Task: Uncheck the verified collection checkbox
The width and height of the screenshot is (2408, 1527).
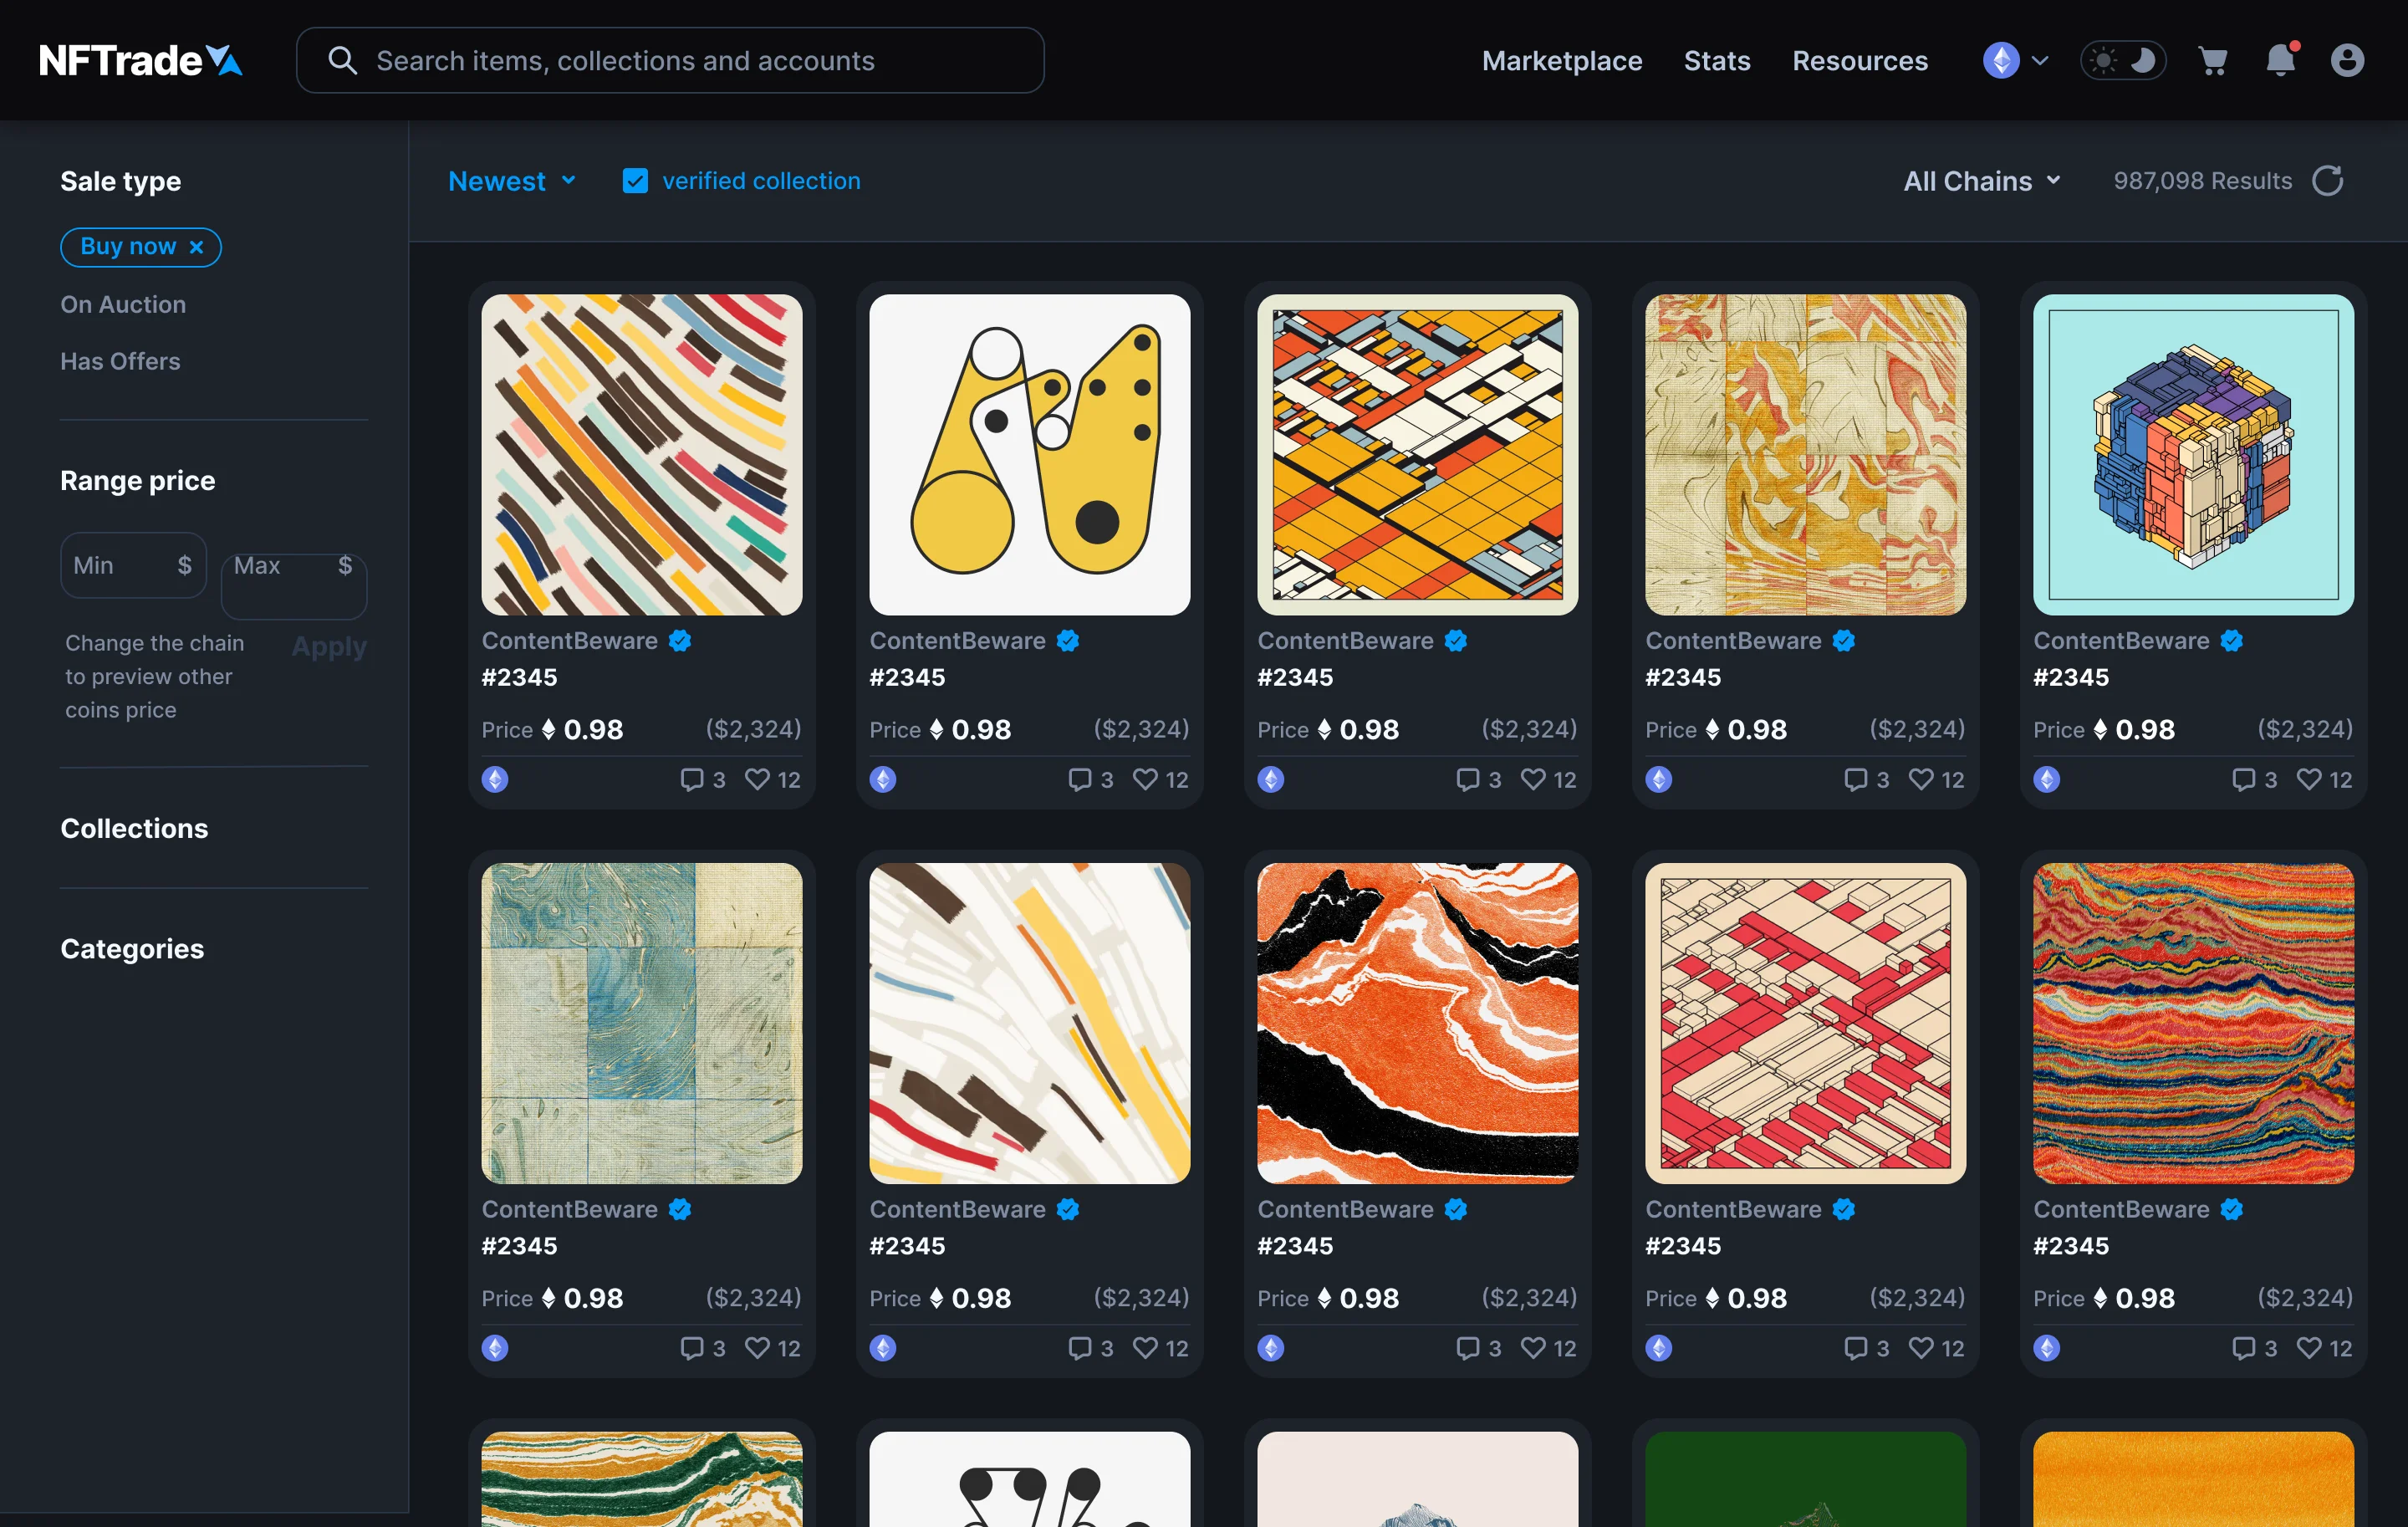Action: (635, 181)
